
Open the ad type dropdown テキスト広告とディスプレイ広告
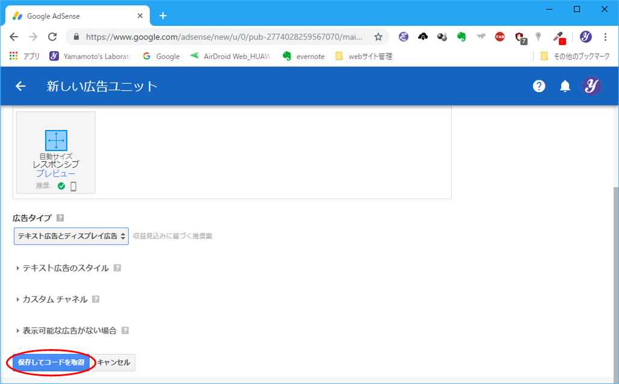pos(71,236)
